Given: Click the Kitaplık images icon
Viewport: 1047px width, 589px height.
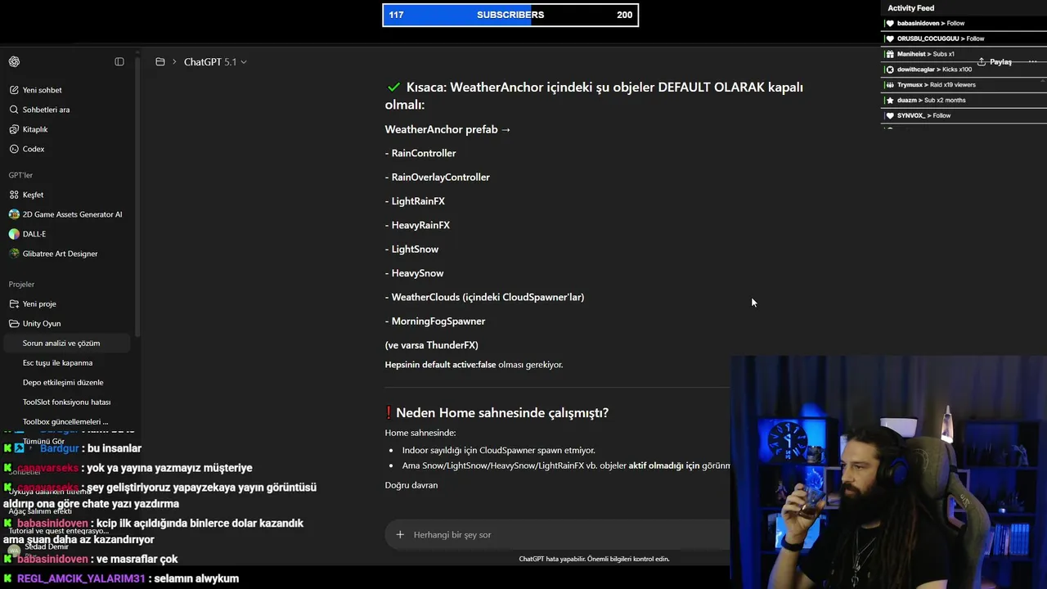Looking at the screenshot, I should coord(14,129).
